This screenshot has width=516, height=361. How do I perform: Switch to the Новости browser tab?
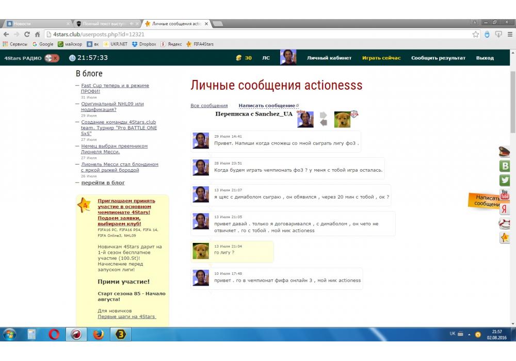36,24
